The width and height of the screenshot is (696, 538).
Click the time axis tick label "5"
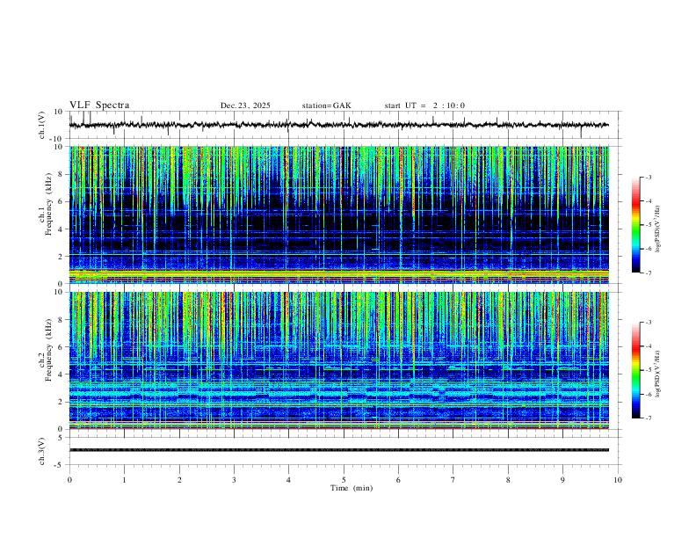pyautogui.click(x=344, y=480)
